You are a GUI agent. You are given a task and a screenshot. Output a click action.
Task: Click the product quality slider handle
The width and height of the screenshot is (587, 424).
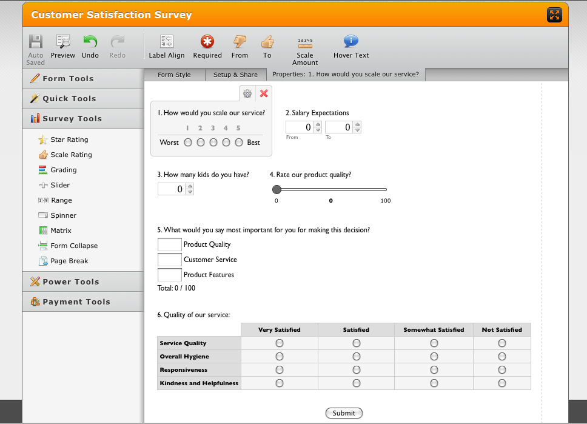[x=277, y=190]
